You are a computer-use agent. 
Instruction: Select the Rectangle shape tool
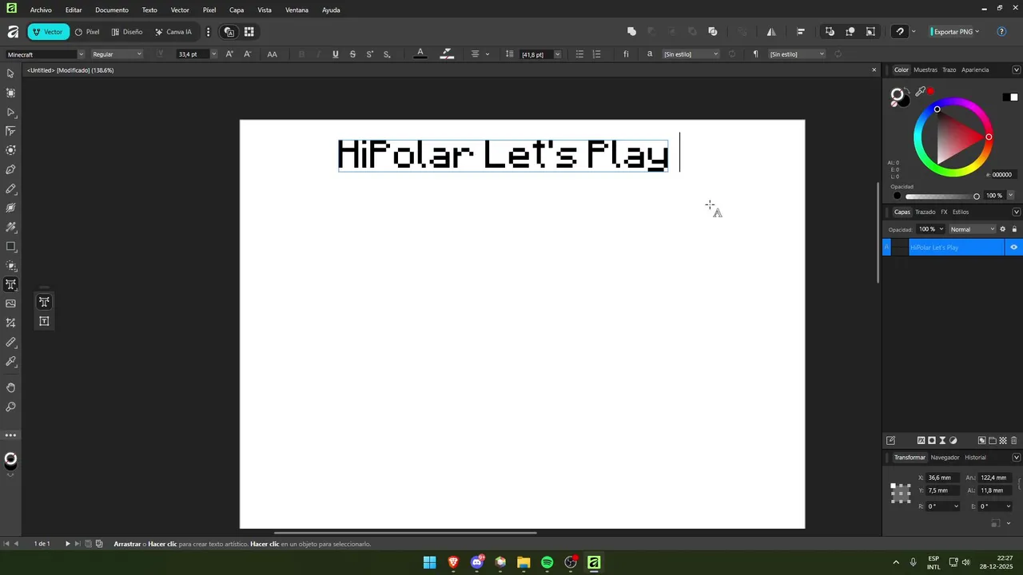[10, 247]
